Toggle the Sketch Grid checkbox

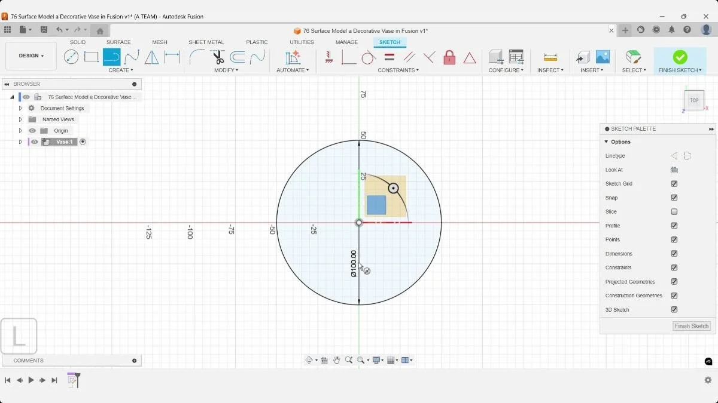coord(674,184)
